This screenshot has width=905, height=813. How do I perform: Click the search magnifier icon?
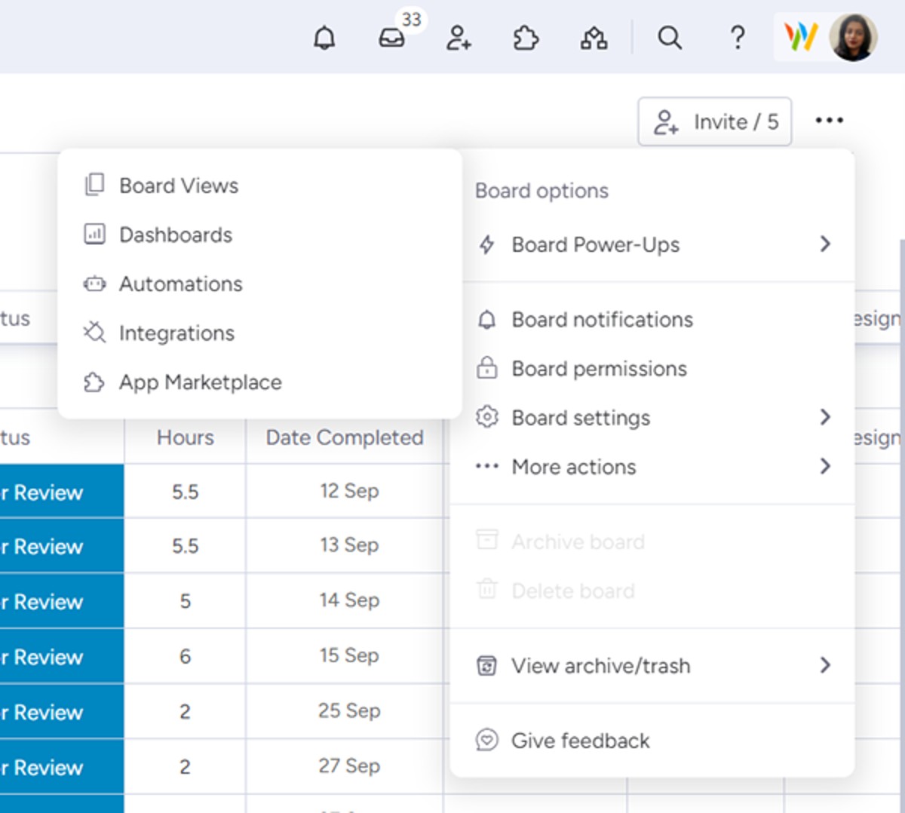(669, 37)
